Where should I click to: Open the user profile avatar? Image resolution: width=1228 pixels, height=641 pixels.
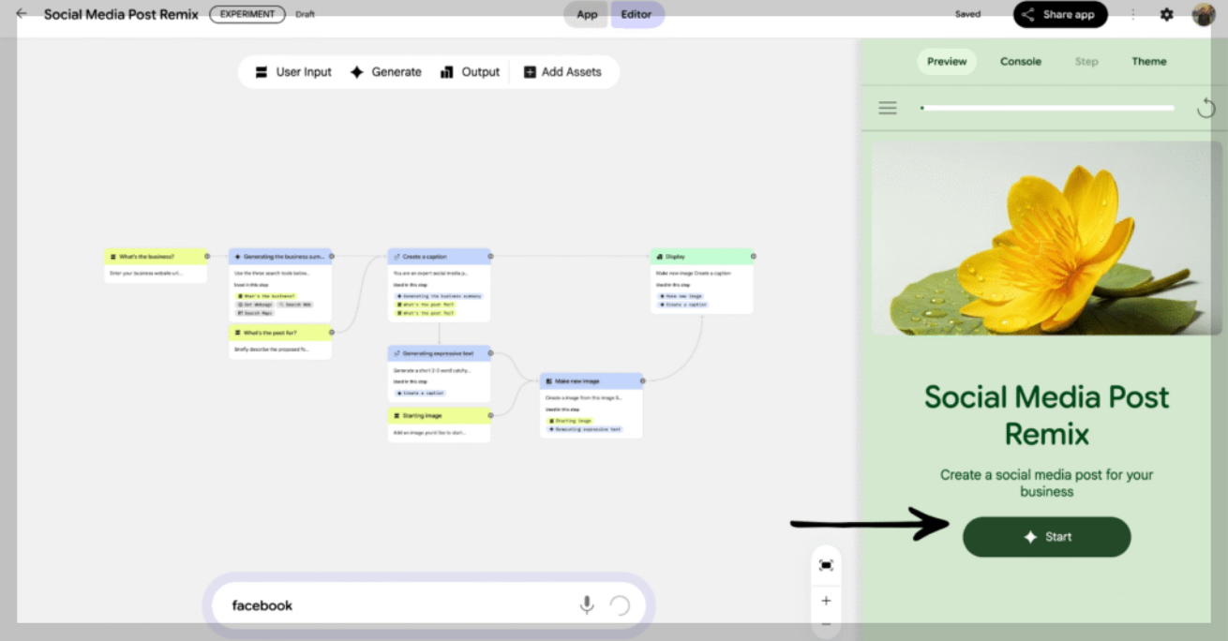pos(1204,15)
